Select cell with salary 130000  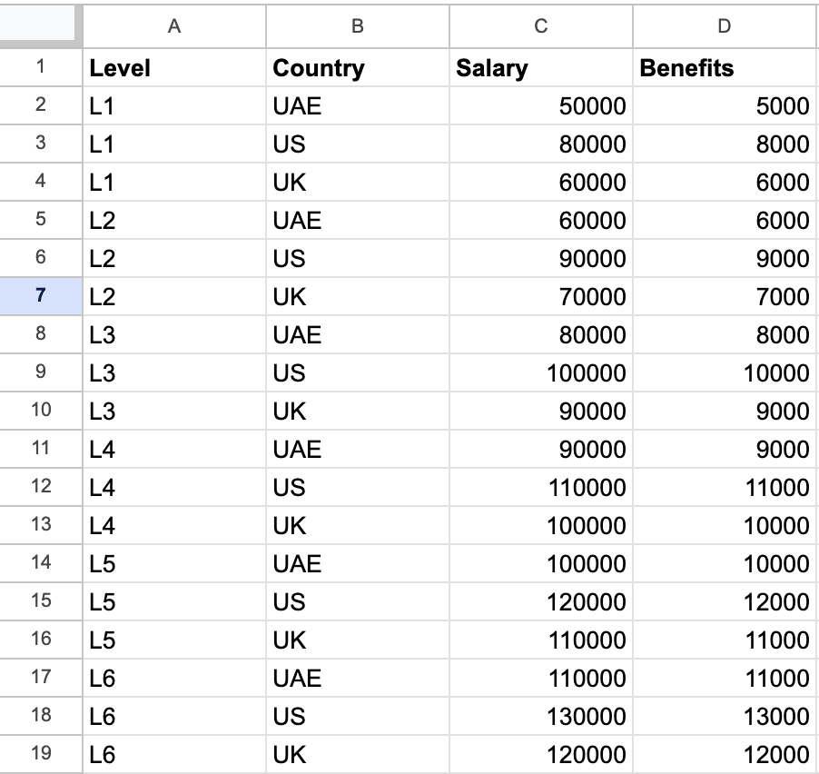(541, 717)
